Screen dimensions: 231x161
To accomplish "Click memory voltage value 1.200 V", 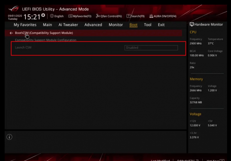I will pyautogui.click(x=212, y=90).
